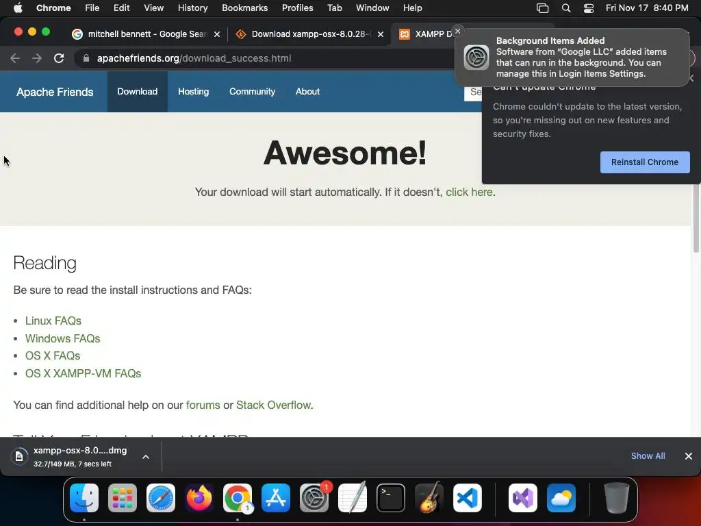Open the Download nav item
Image resolution: width=701 pixels, height=526 pixels.
pos(137,91)
